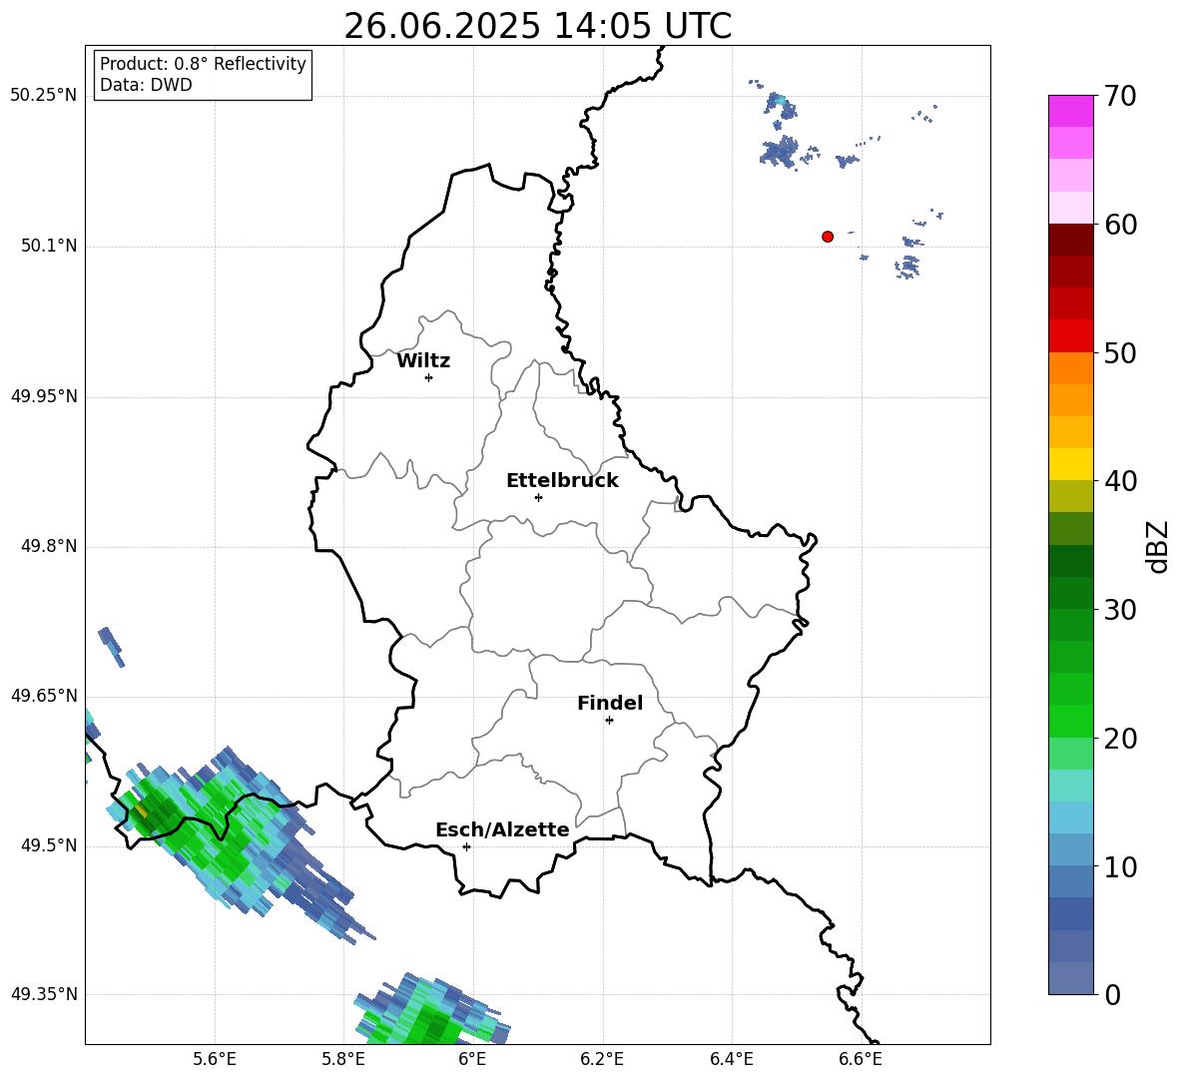Click the orange colorbar segment below 50
Viewport: 1182px width, 1079px height.
[1070, 368]
